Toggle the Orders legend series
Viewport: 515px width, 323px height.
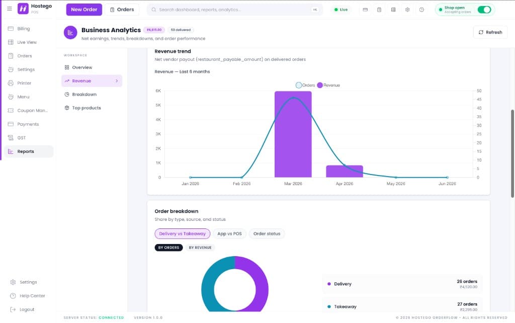tap(305, 85)
